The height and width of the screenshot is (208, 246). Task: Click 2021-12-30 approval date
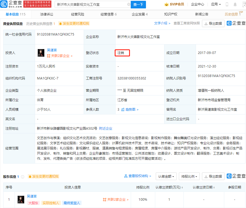207,66
